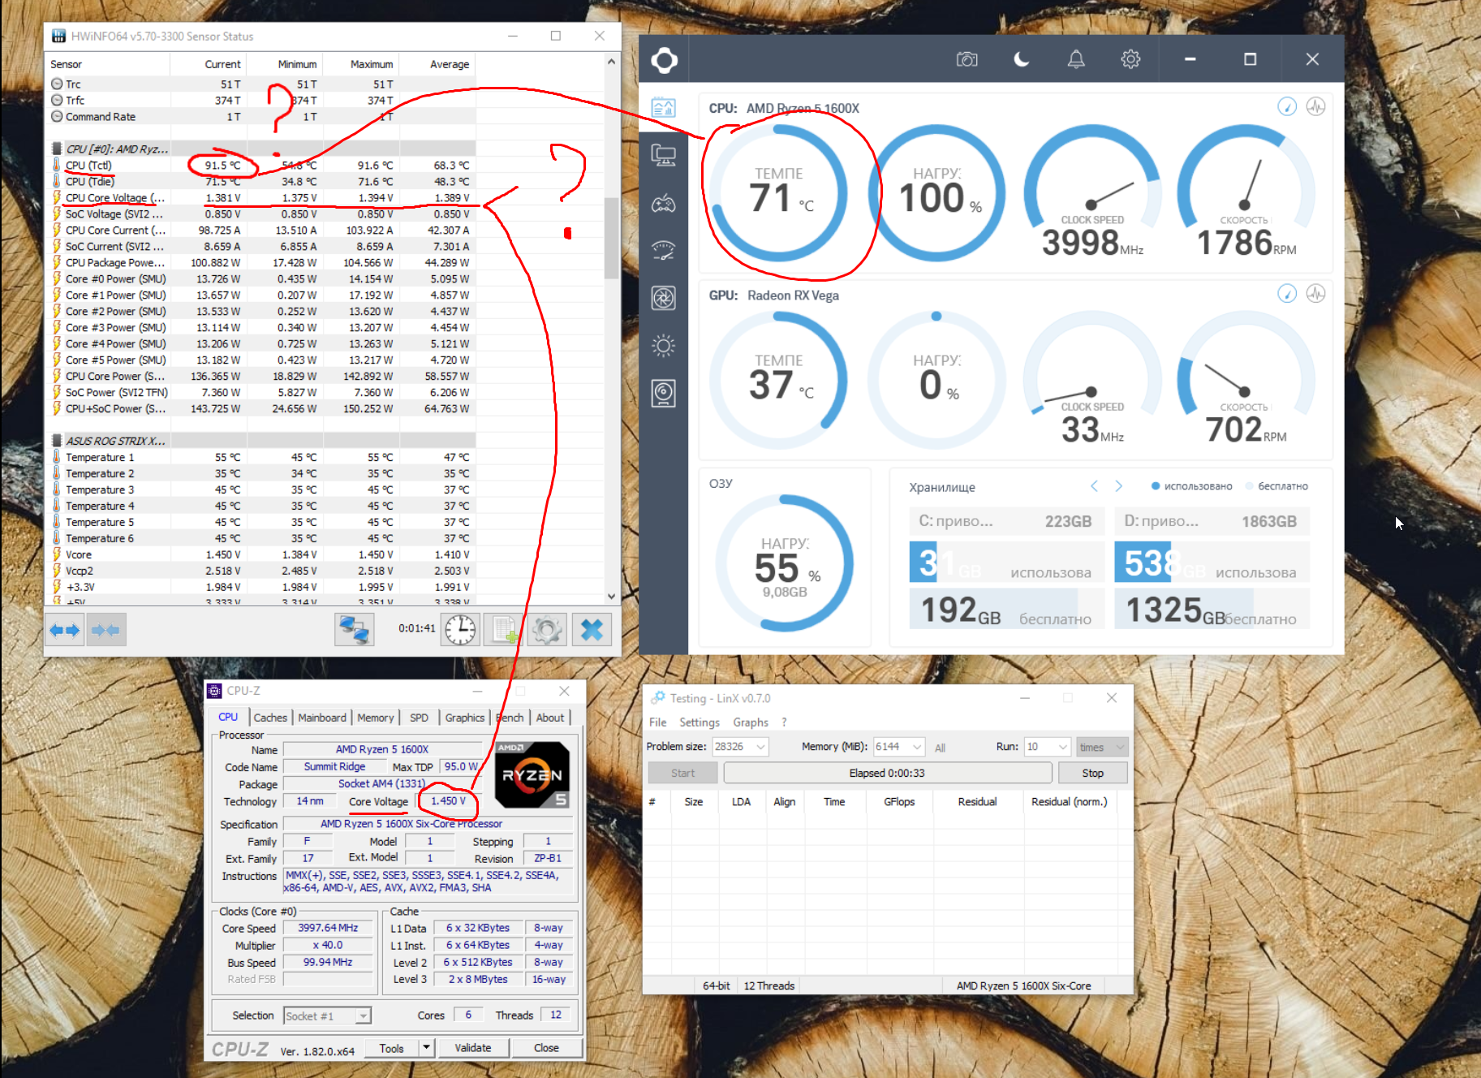
Task: Select the CPU (Tctl) sensor row
Action: coord(261,165)
